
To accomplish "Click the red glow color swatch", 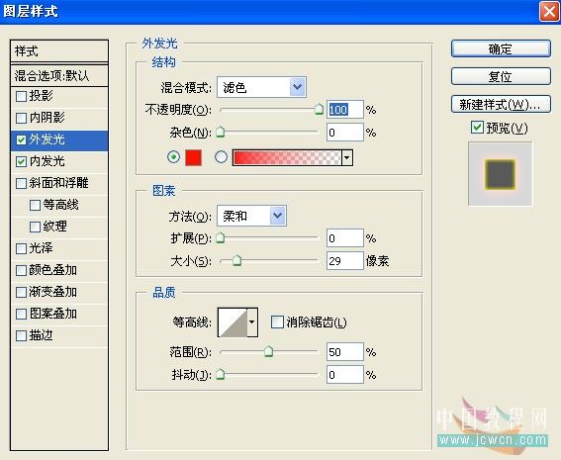I will (x=193, y=157).
